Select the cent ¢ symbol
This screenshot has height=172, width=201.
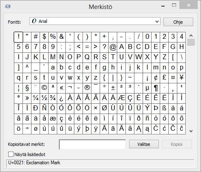point(156,78)
